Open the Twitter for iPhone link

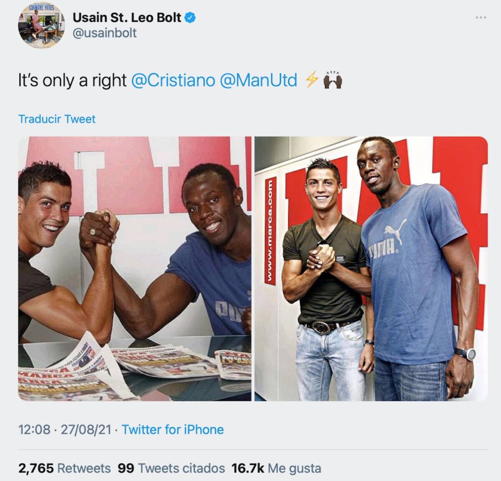[x=172, y=430]
